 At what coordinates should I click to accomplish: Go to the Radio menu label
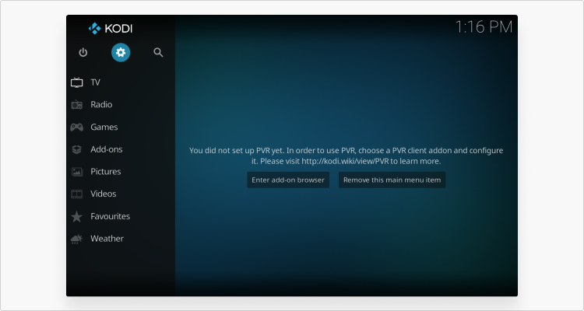(101, 105)
